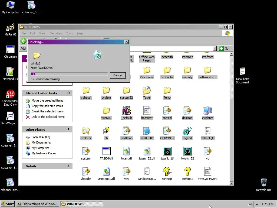Viewport: 277px width, 208px height.
Task: Open the View menu
Action: (x=42, y=33)
